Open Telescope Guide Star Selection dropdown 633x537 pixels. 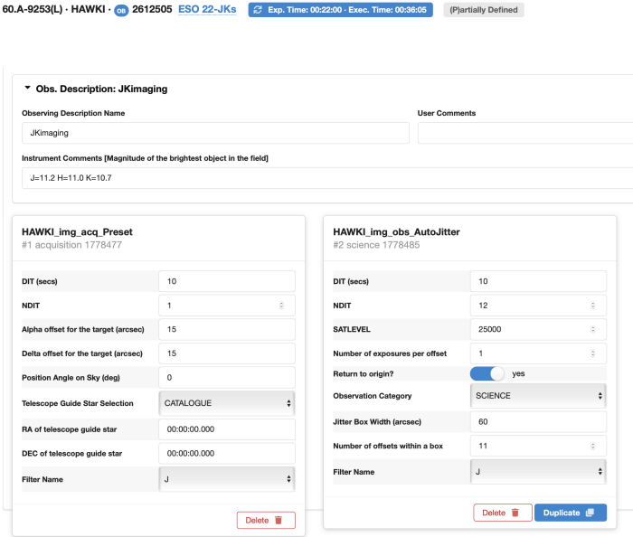(226, 402)
